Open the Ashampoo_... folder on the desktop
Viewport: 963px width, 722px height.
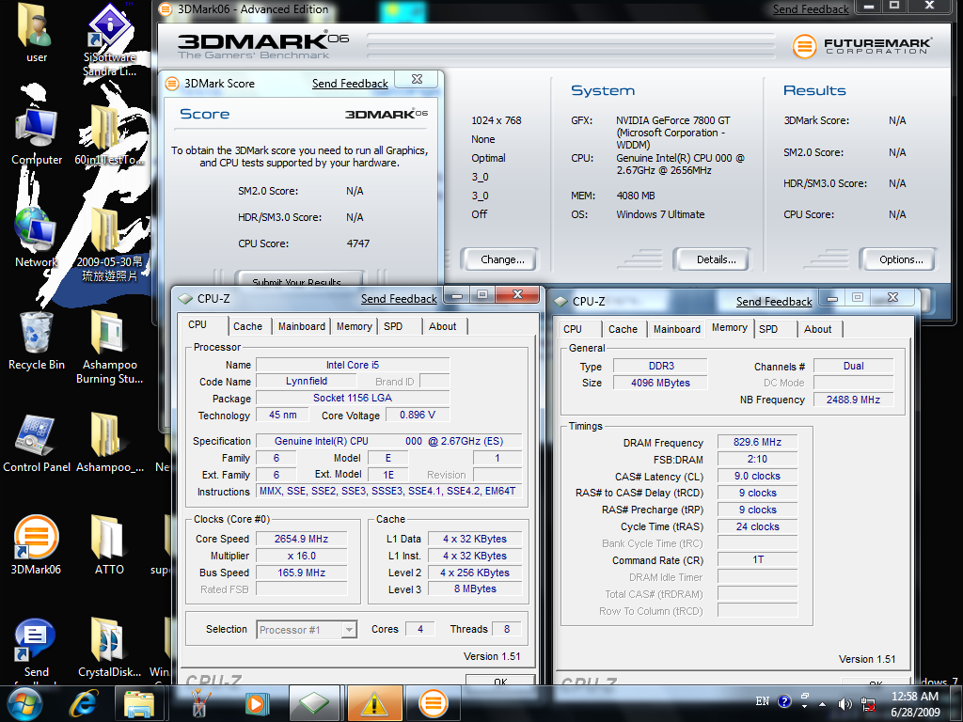109,444
